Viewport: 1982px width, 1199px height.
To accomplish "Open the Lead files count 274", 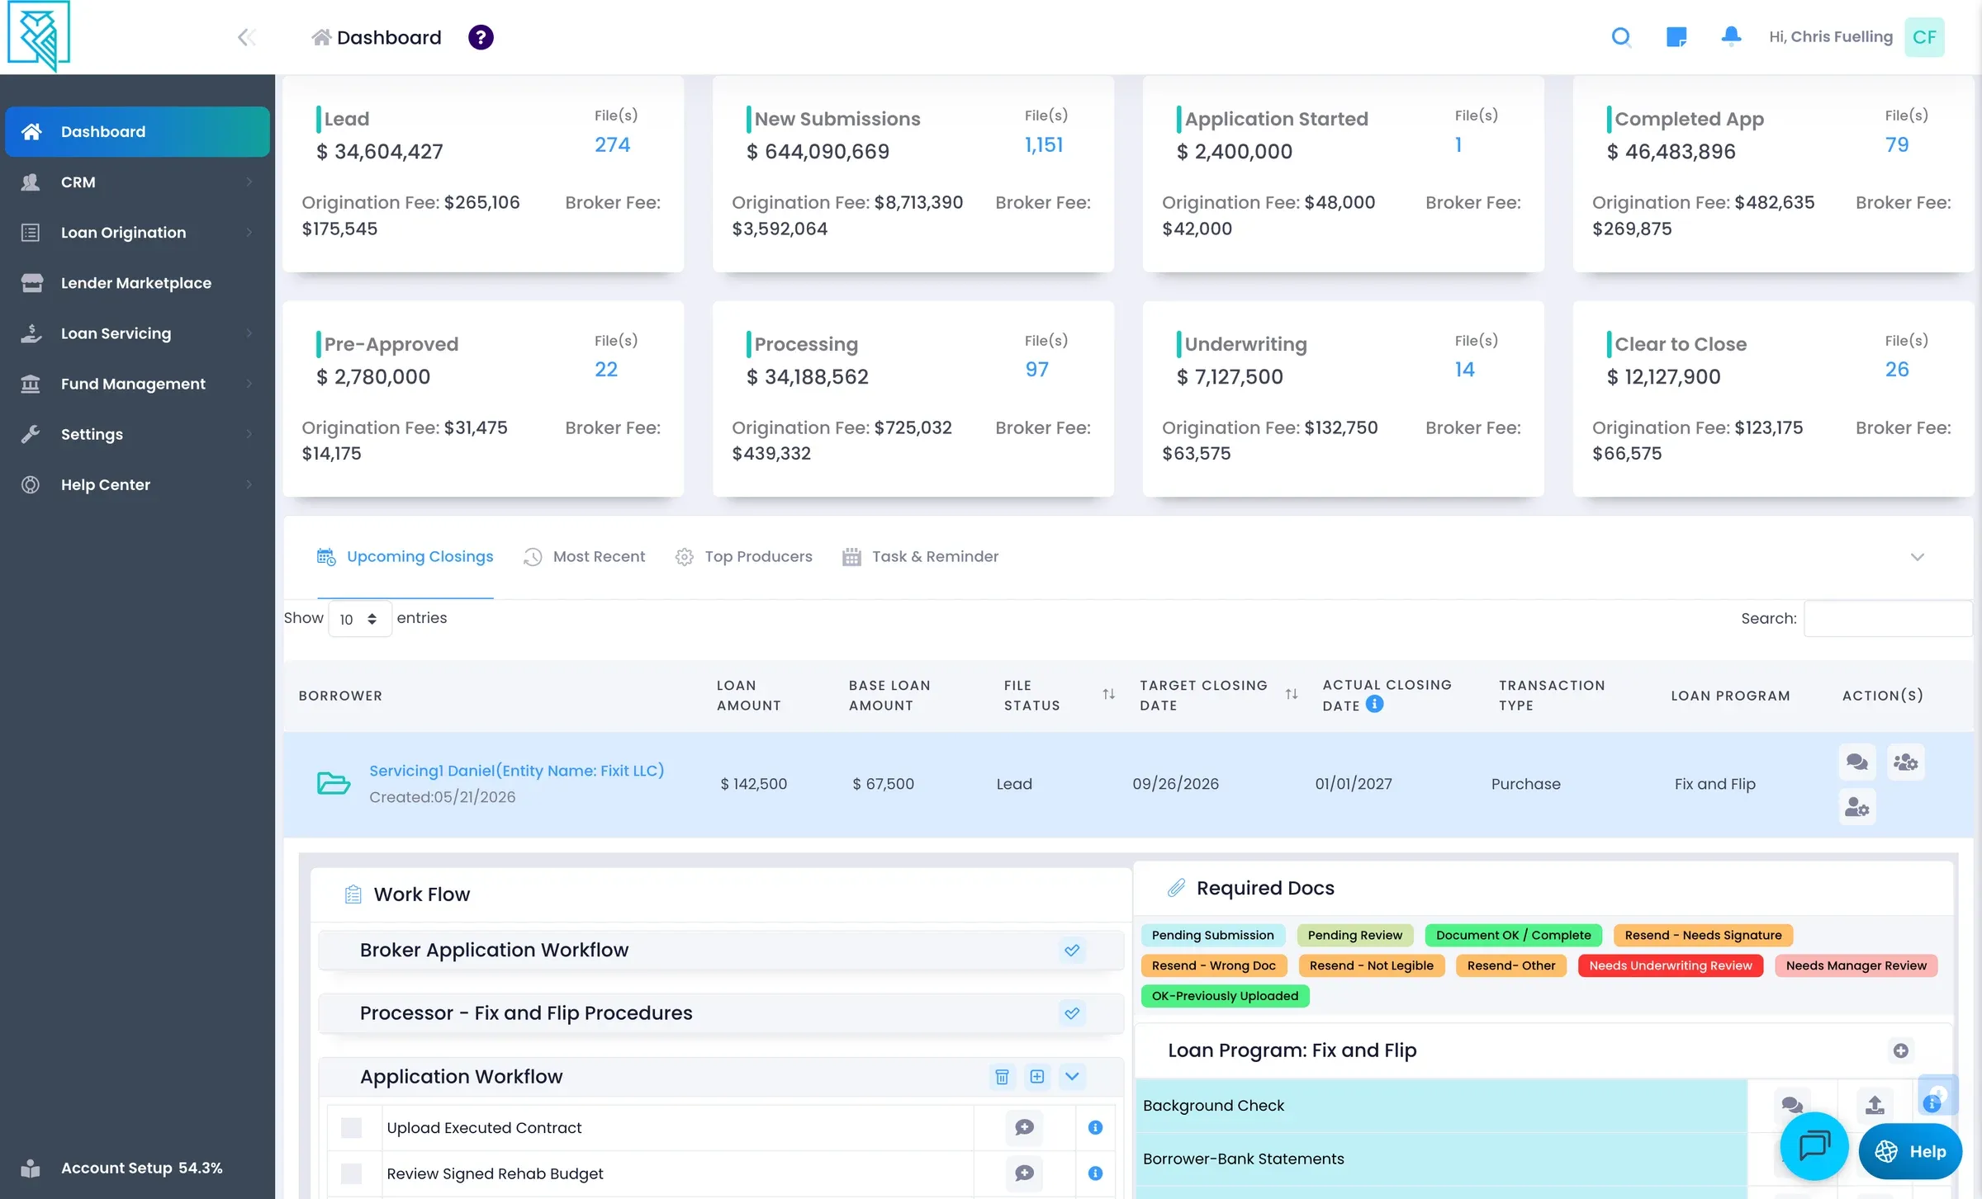I will pos(613,145).
